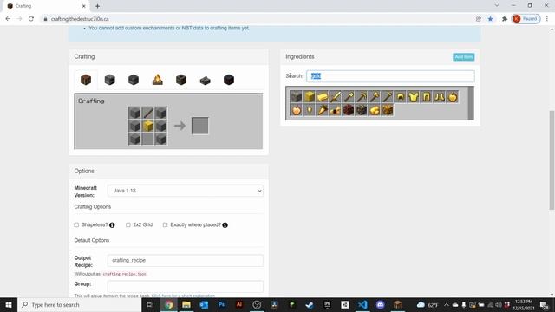
Task: Click the ingredients list scrollbar
Action: click(471, 103)
